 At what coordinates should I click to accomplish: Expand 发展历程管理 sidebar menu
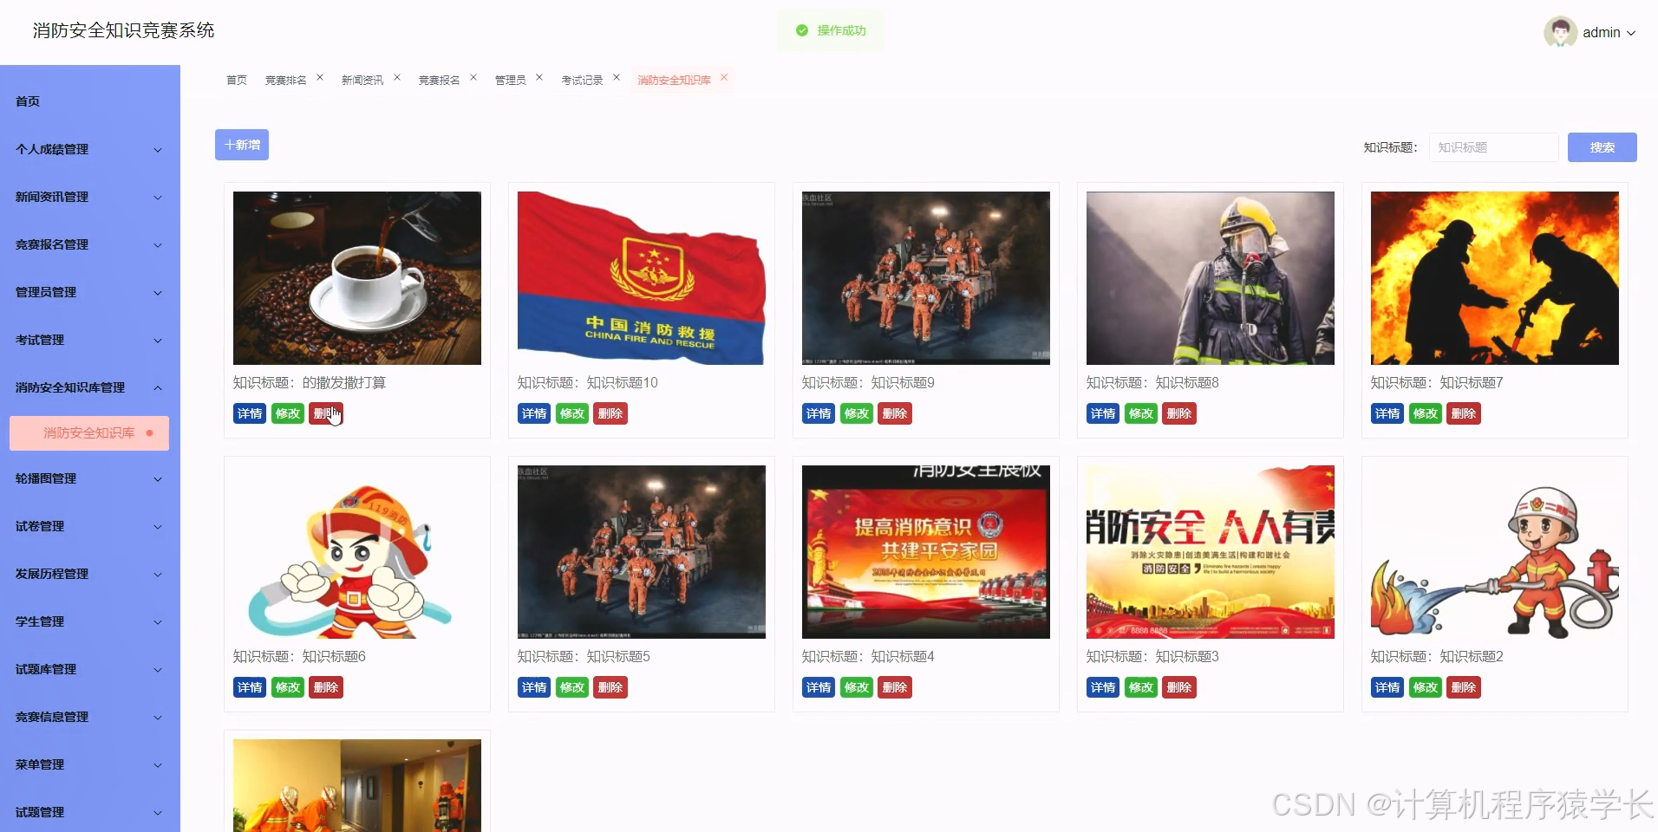[90, 574]
